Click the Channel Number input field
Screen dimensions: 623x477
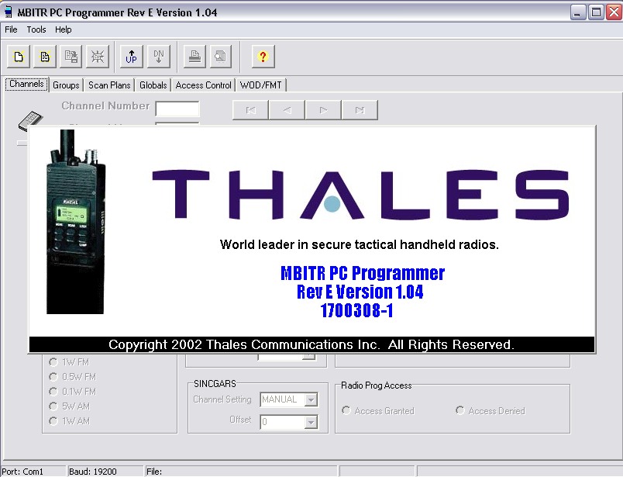pos(177,109)
